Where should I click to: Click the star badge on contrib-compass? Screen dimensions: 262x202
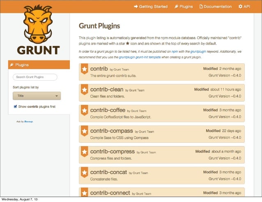click(84, 131)
